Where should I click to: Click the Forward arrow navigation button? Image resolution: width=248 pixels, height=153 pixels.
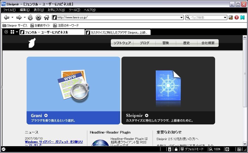tap(19, 17)
